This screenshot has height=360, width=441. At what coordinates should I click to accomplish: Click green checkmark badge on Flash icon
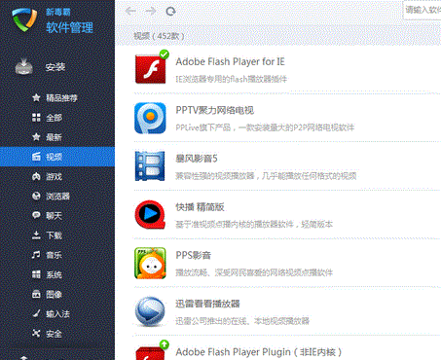coord(165,54)
